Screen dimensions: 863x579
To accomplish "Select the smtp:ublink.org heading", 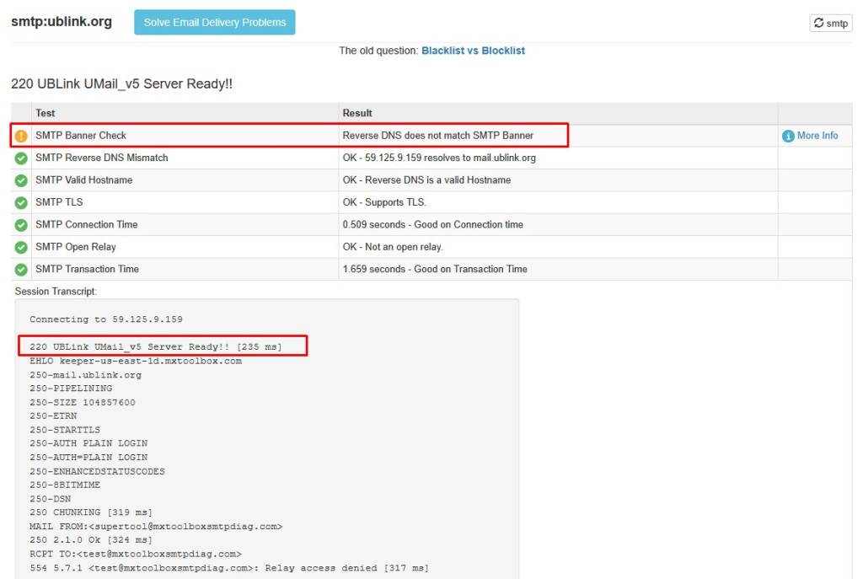I will coord(62,21).
